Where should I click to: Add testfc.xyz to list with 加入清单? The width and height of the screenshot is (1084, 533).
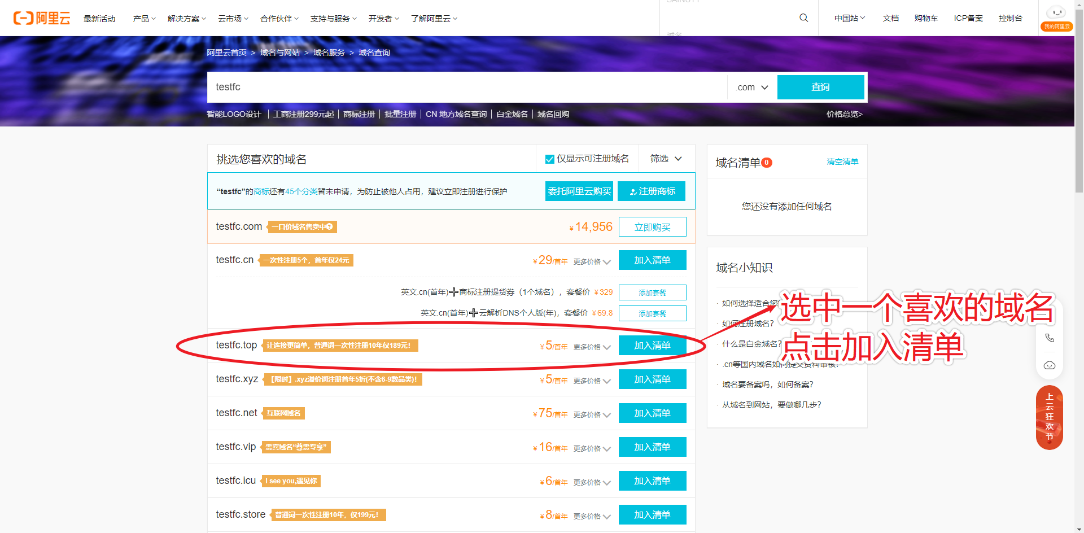click(652, 379)
